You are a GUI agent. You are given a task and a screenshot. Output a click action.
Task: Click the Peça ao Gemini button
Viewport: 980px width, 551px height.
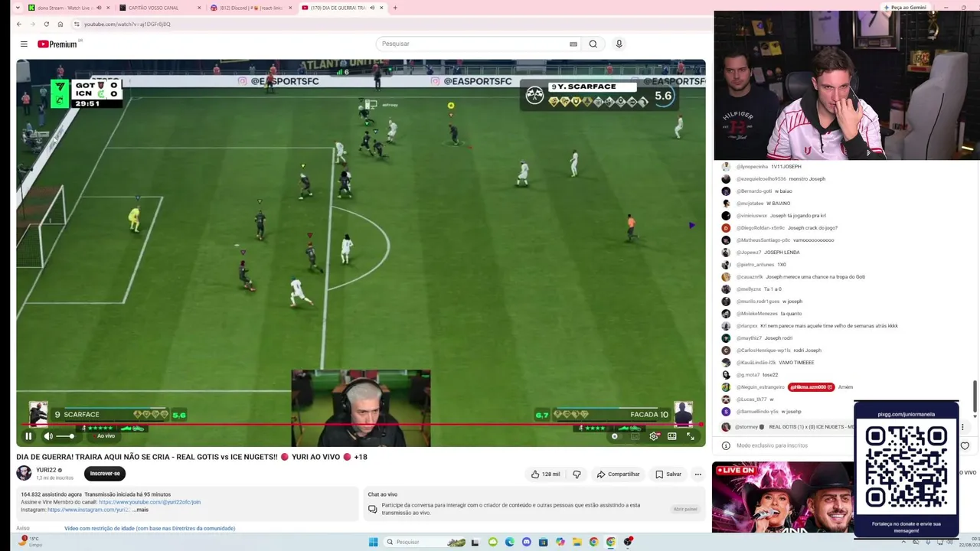903,8
